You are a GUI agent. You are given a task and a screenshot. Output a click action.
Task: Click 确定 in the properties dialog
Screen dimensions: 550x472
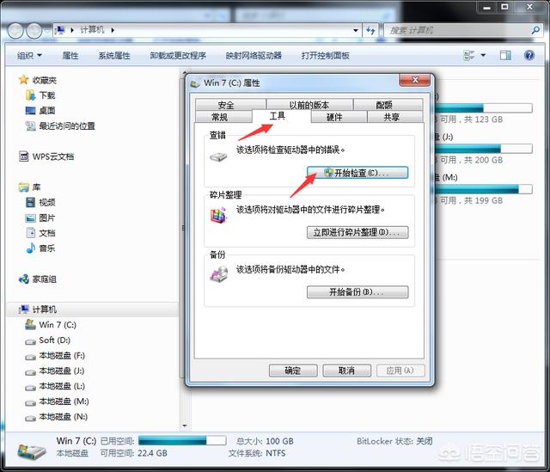coord(293,371)
